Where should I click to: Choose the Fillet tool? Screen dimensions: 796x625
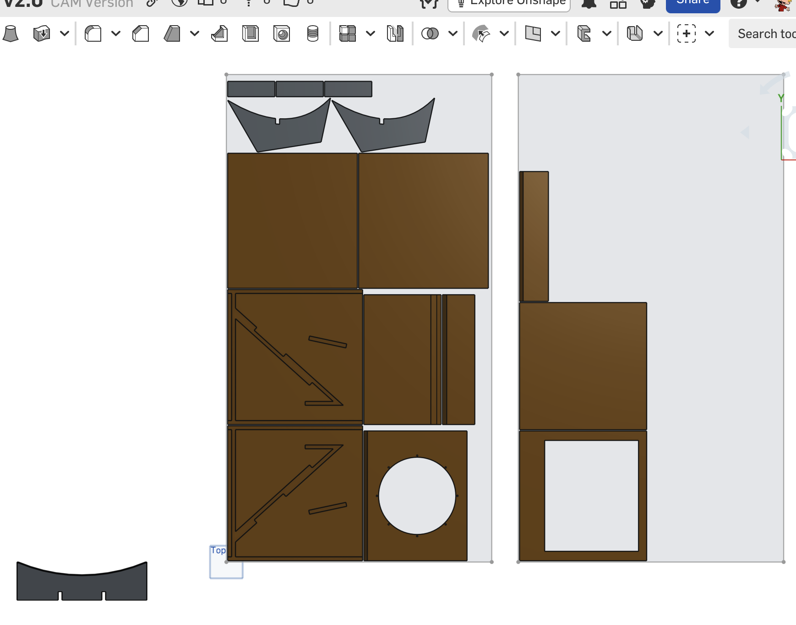click(93, 33)
